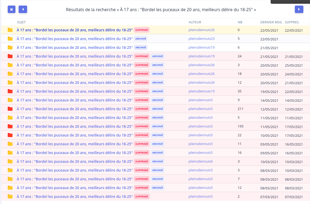The width and height of the screenshot is (310, 204).
Task: Open the archived topic by pleinsdennuis23
Action: coord(74,39)
